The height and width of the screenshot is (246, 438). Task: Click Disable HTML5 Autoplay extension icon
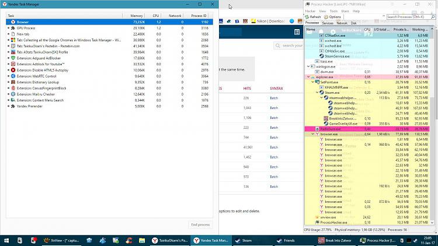pyautogui.click(x=13, y=70)
